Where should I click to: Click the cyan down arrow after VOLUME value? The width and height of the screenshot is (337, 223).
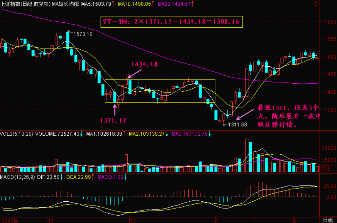pos(81,134)
